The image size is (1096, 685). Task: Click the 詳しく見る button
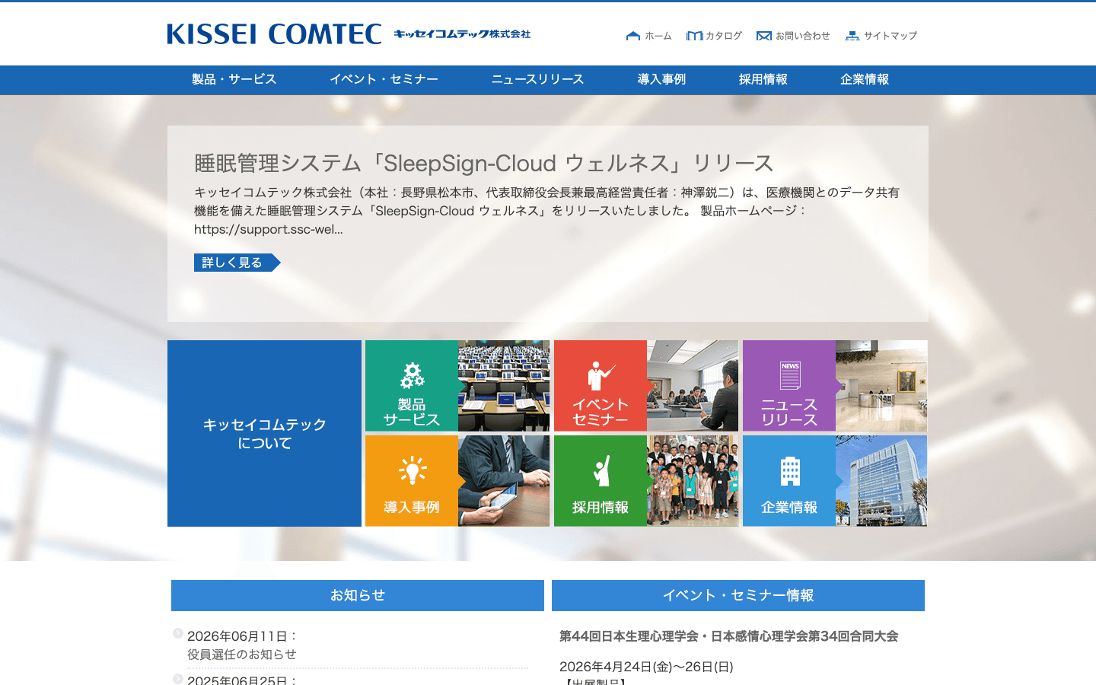(237, 263)
